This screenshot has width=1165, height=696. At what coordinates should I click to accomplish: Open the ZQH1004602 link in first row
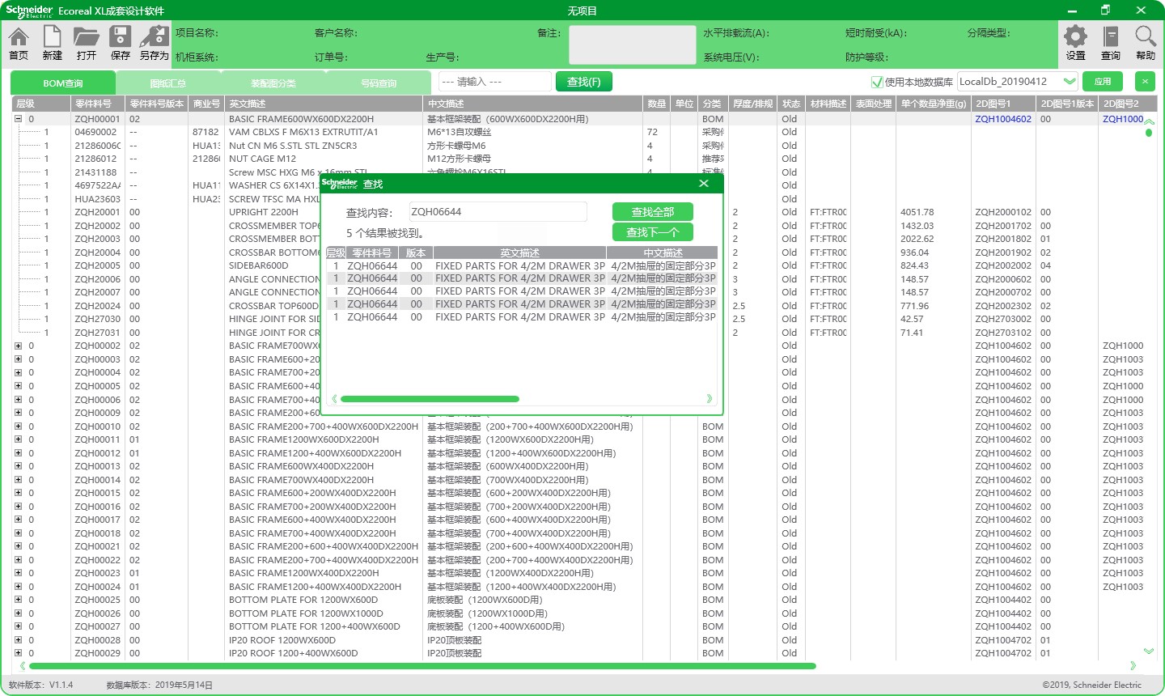tap(1003, 119)
